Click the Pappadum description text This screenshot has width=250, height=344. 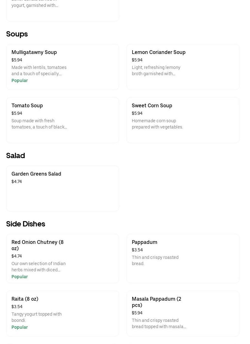click(x=155, y=260)
